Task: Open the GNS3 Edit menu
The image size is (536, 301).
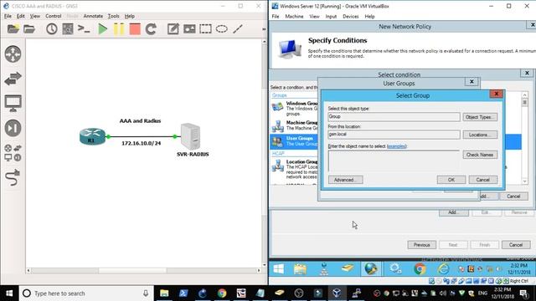Action: (20, 16)
